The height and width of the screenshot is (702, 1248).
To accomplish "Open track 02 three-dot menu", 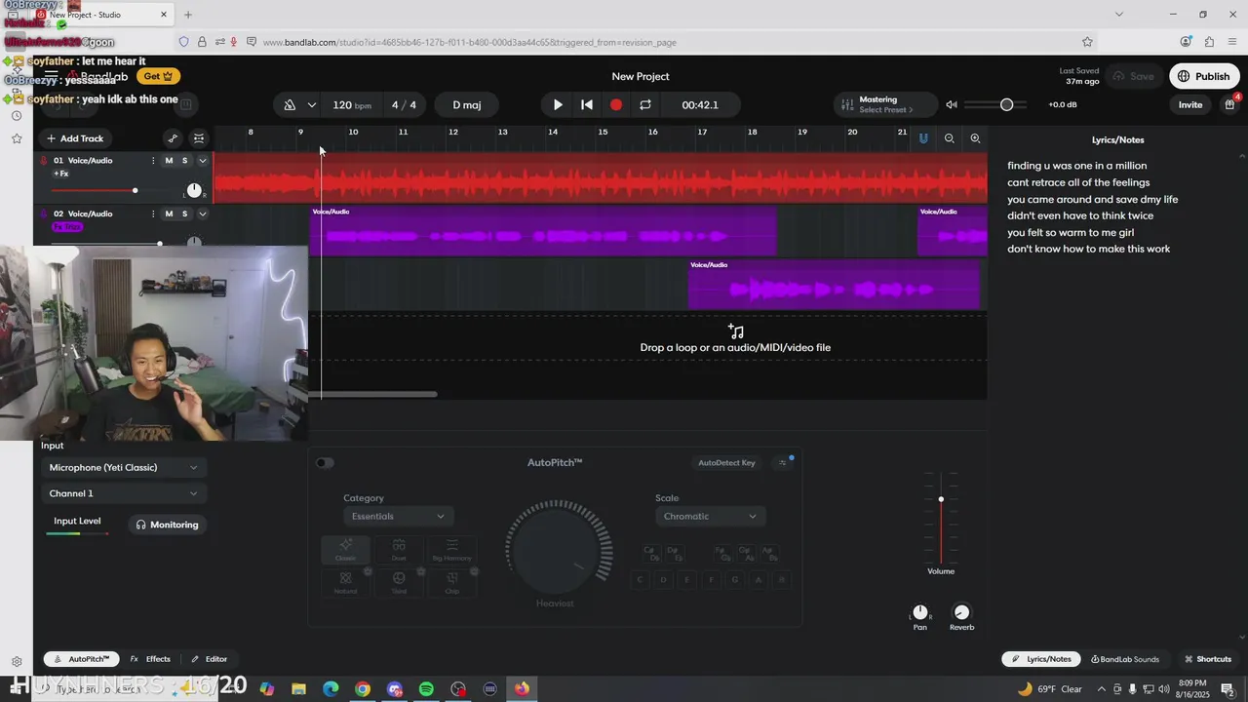I will click(153, 214).
